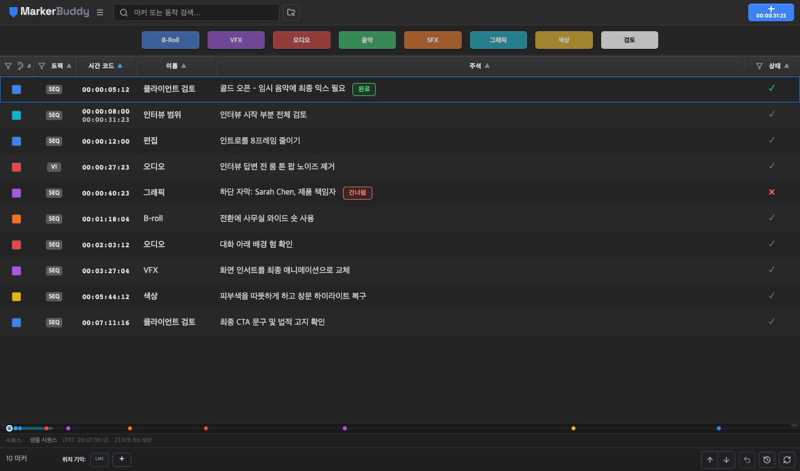Click the MarkerBuddy logo
This screenshot has width=800, height=471.
(49, 12)
